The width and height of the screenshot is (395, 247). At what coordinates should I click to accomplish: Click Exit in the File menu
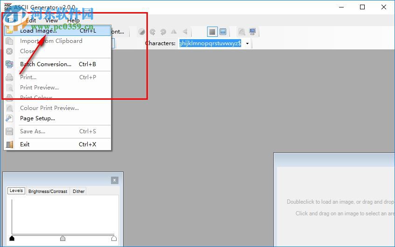(57, 144)
